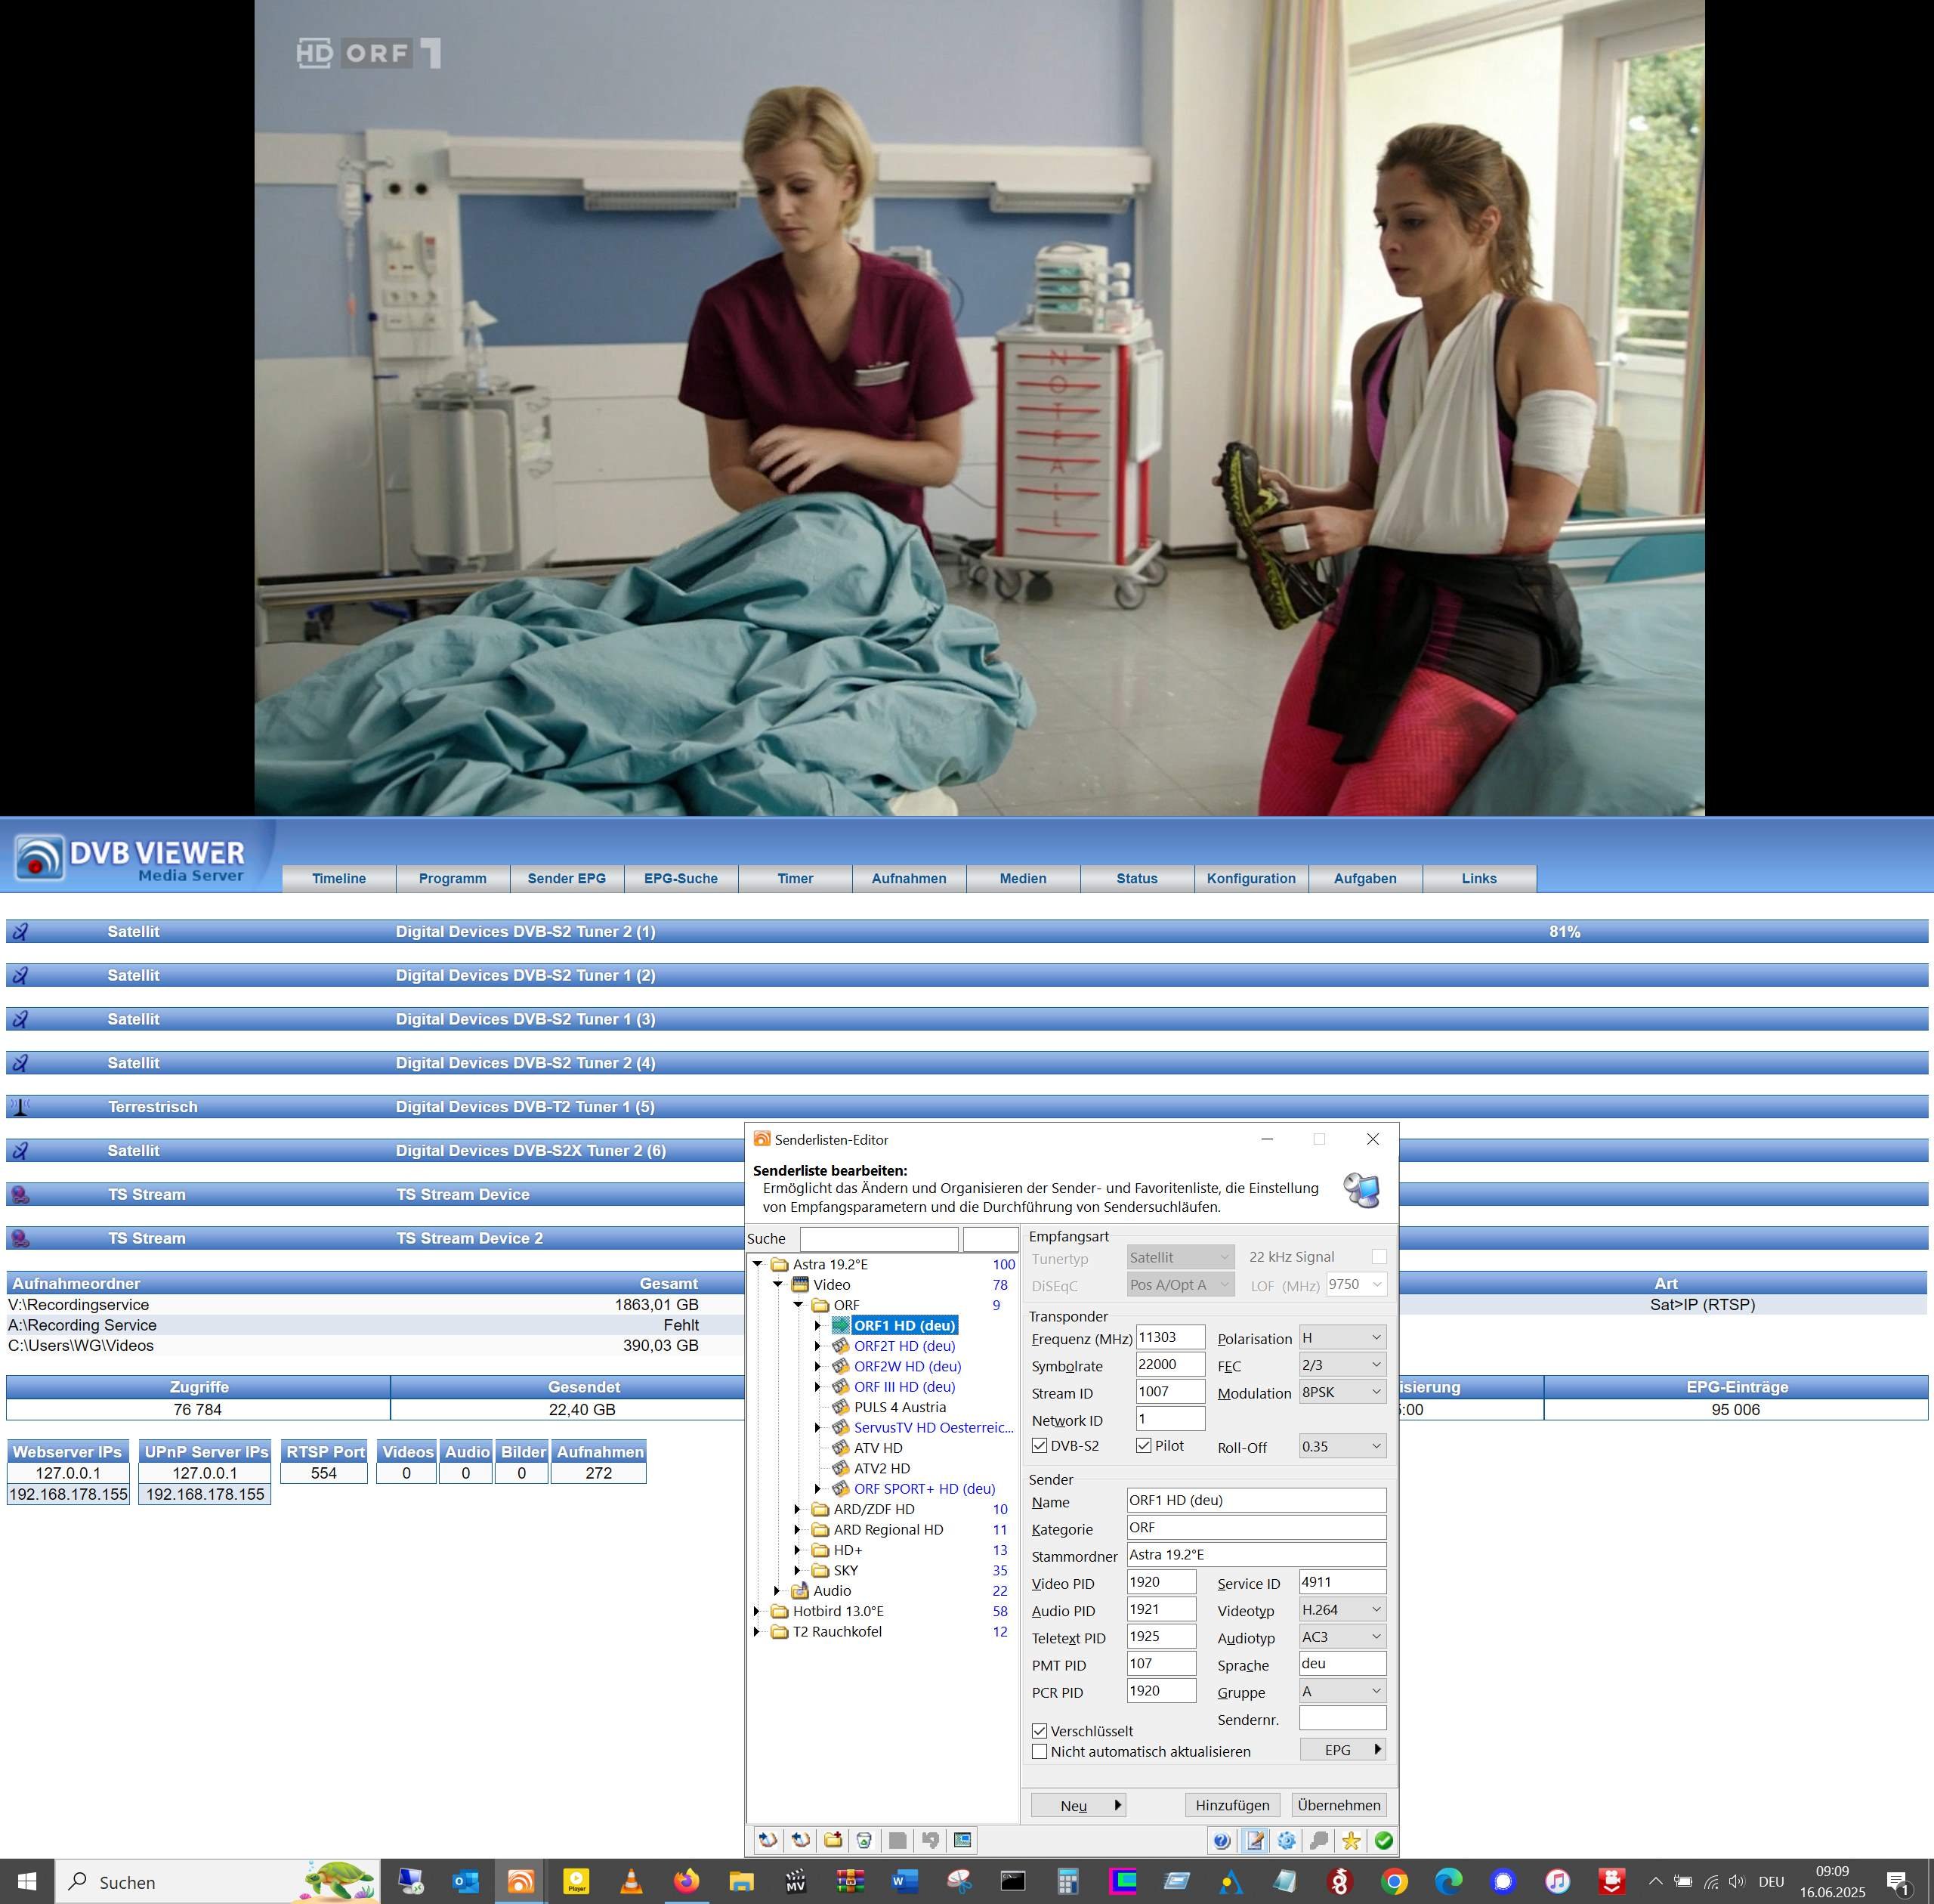Click the settings gear icon in editor toolbar

click(1286, 1840)
